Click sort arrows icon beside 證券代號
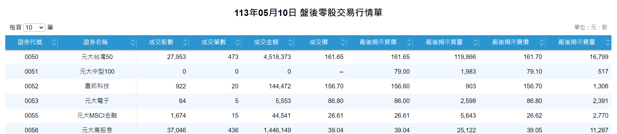 pyautogui.click(x=54, y=42)
